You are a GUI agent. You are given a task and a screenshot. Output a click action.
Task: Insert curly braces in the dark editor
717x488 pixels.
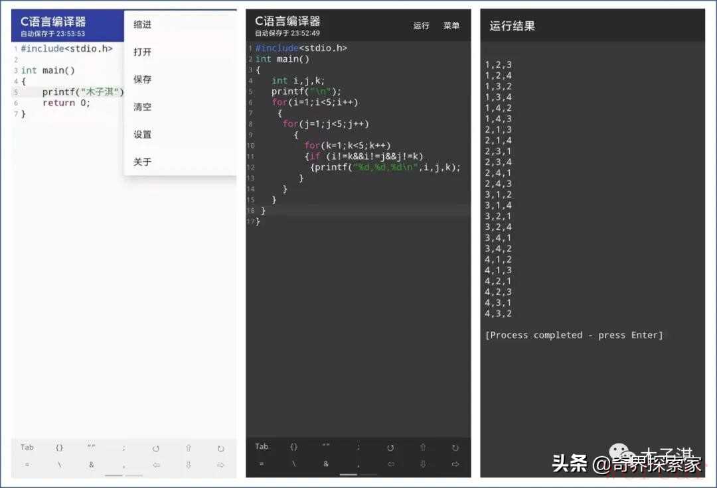point(293,447)
